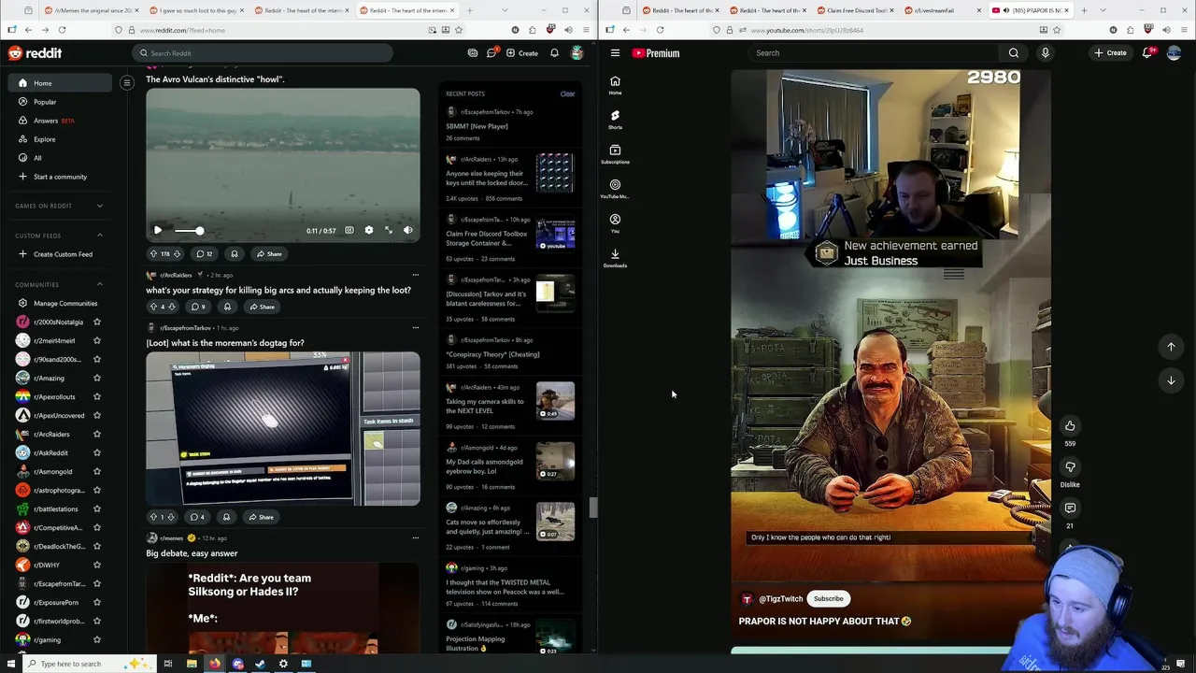Screen dimensions: 1196x673
Task: Open File Explorer from the taskbar
Action: tap(192, 664)
